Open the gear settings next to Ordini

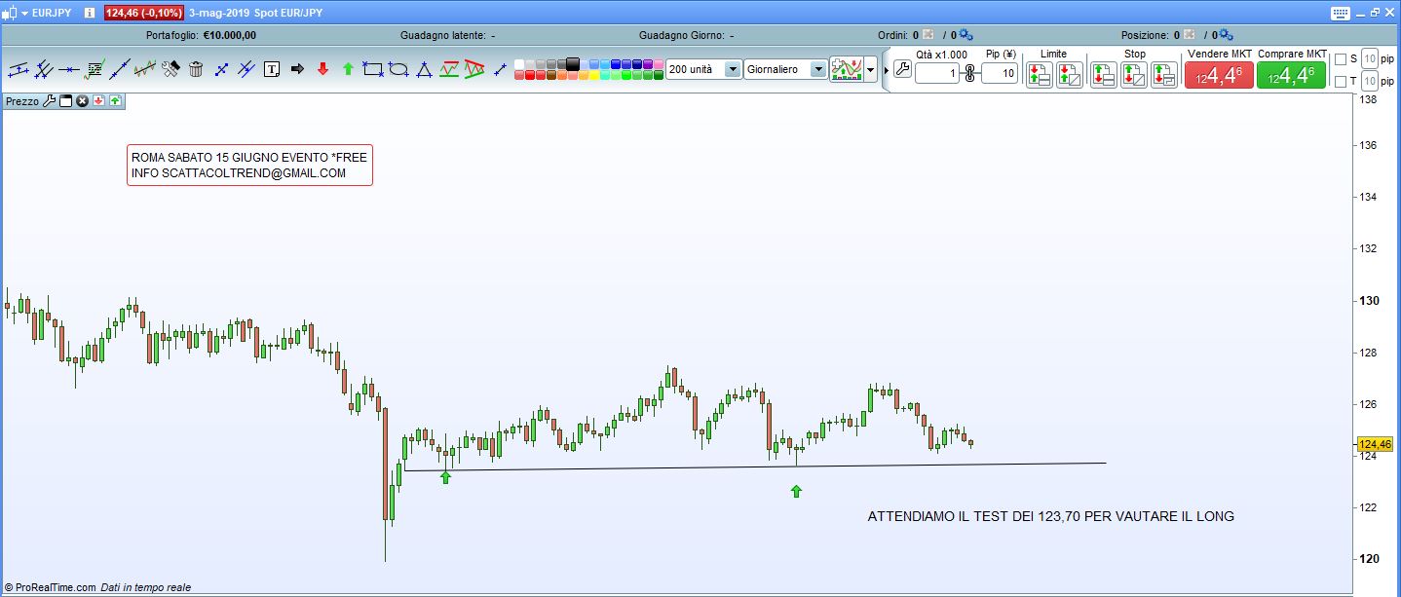pyautogui.click(x=966, y=35)
